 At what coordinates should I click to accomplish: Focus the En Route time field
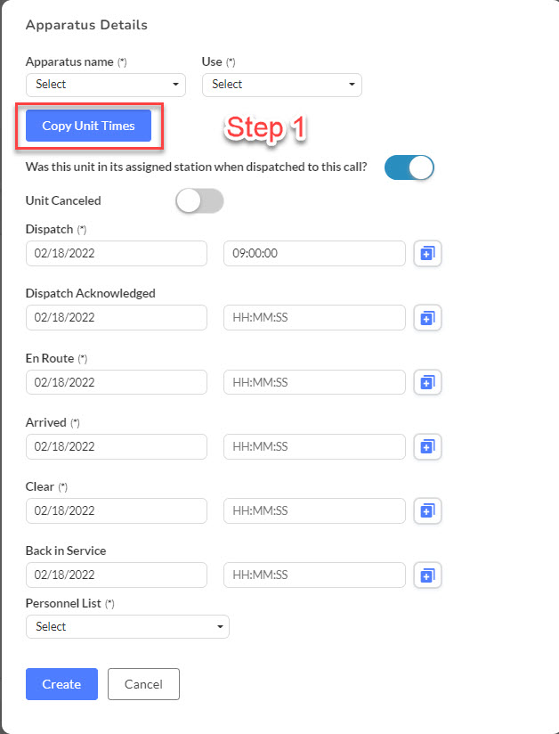point(314,382)
